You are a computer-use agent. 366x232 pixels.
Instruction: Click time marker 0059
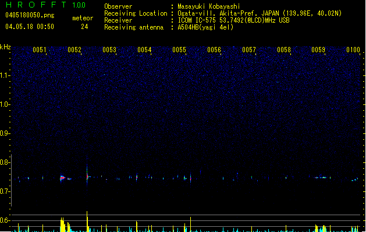pos(318,49)
